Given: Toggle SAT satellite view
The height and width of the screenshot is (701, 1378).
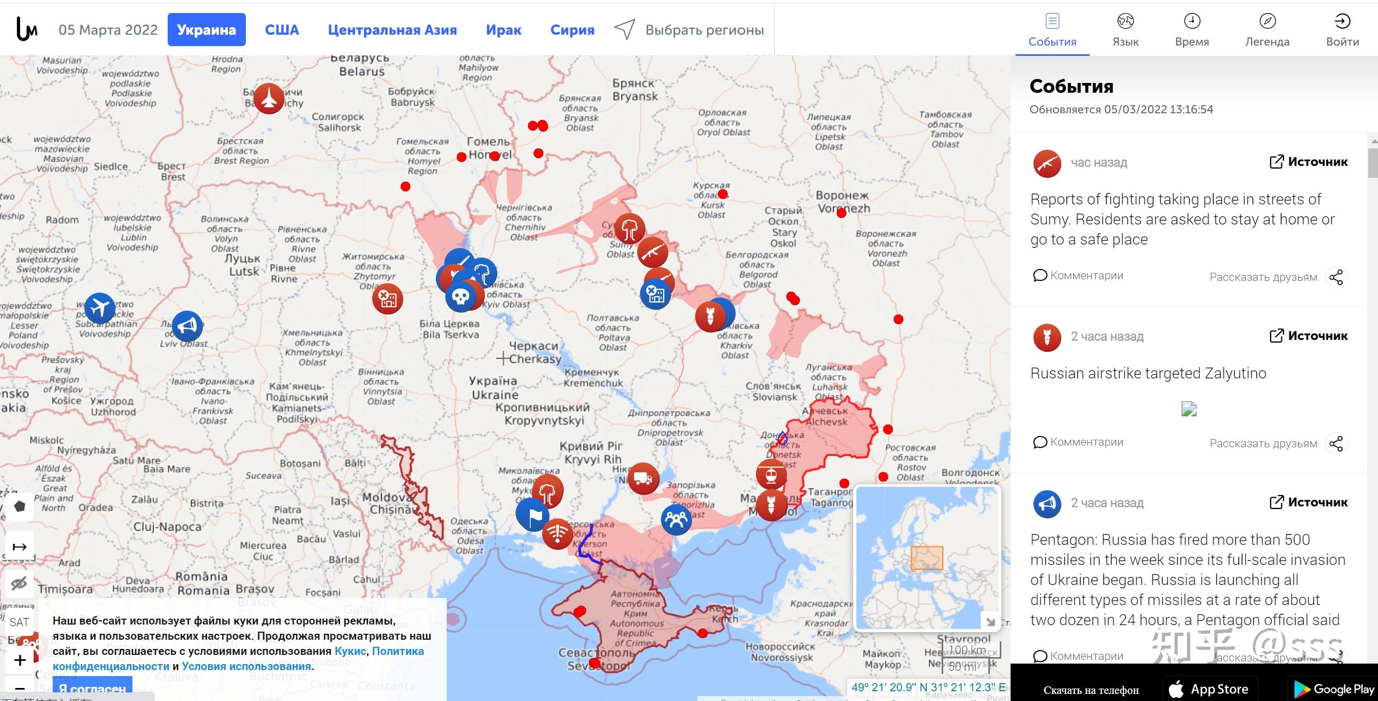Looking at the screenshot, I should tap(20, 622).
